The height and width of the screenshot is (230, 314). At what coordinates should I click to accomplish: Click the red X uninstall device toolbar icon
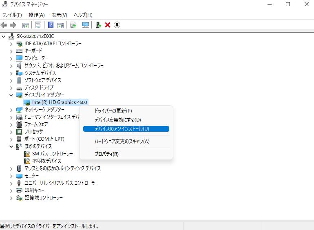tap(108, 25)
